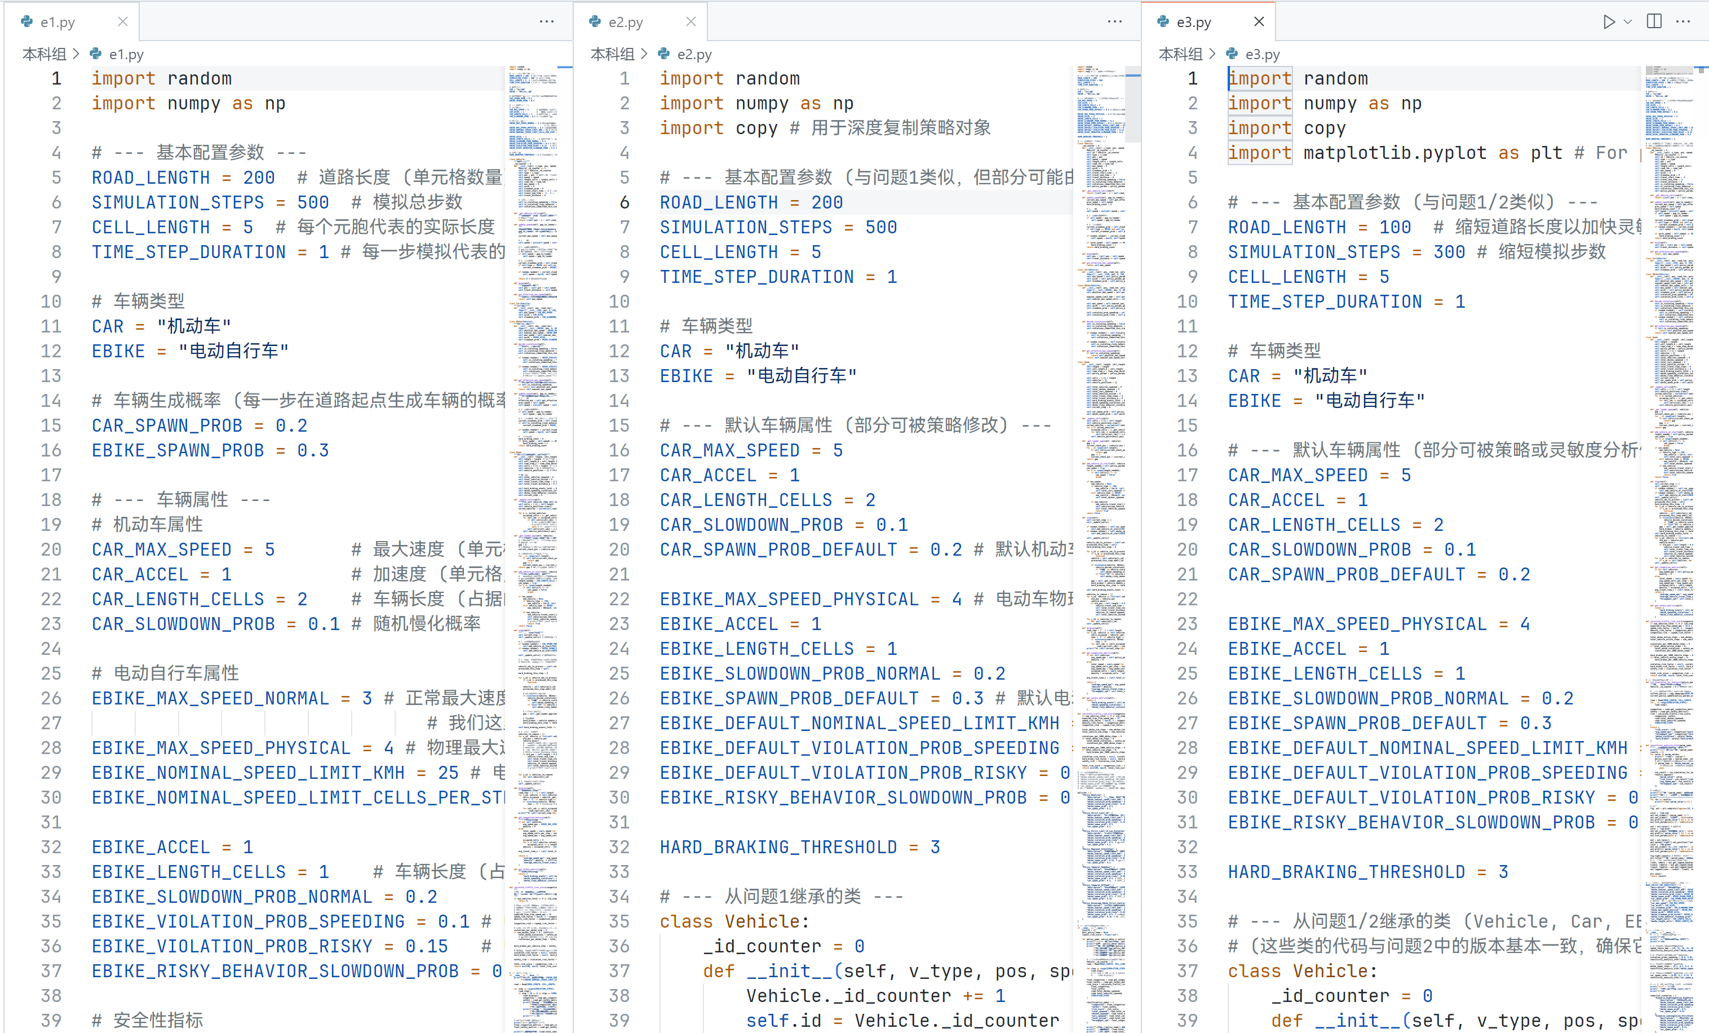Open More Actions menu in e2.py group
The image size is (1709, 1033).
tap(1114, 21)
